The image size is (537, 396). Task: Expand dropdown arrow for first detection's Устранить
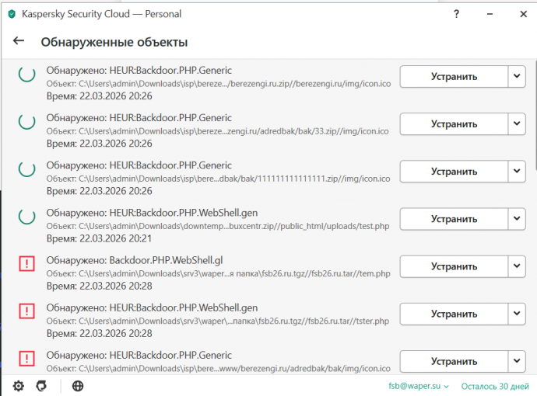[518, 76]
